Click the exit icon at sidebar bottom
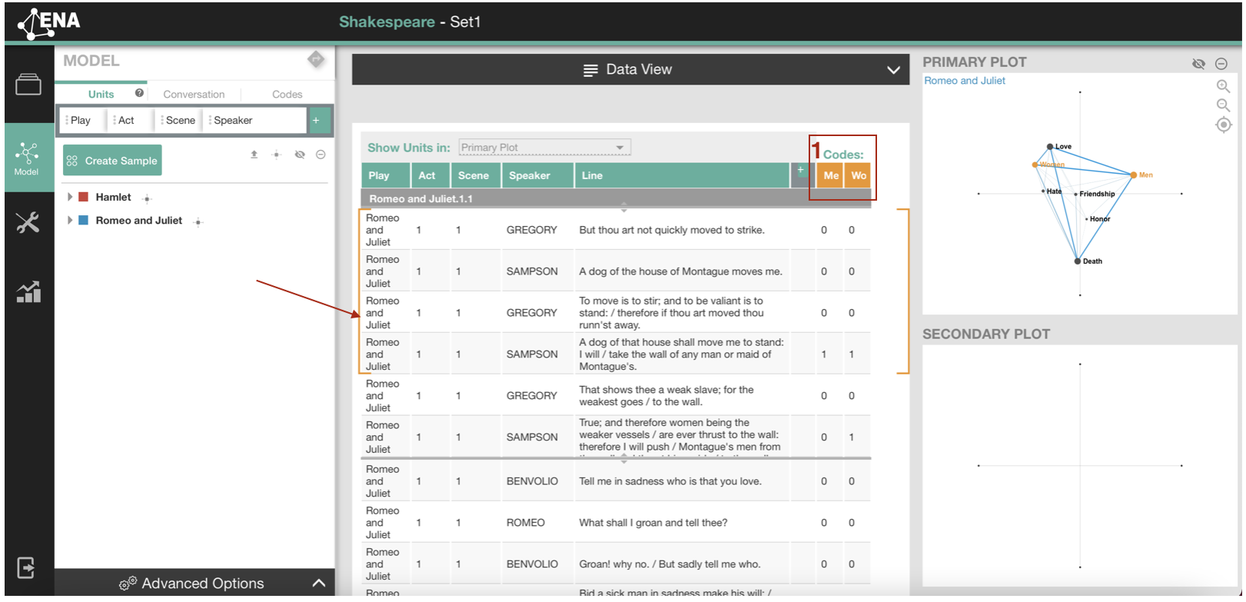Screen dimensions: 1246x602 coord(26,568)
